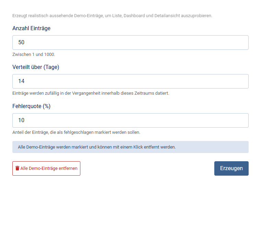The width and height of the screenshot is (261, 247).
Task: Focus the Fehlerquote (%) input field
Action: click(x=130, y=120)
